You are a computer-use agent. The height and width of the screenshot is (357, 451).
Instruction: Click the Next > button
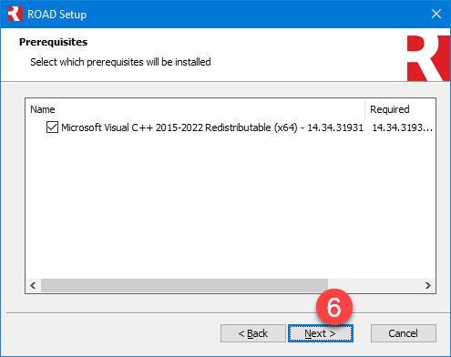pos(321,333)
